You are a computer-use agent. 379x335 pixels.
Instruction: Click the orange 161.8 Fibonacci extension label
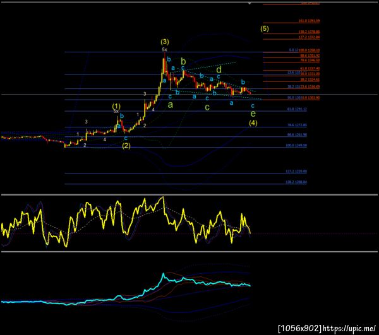pos(309,21)
